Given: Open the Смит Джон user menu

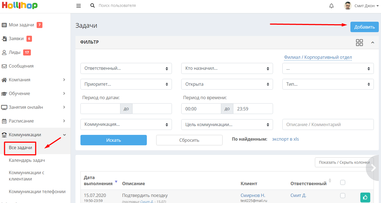Looking at the screenshot, I should point(366,6).
